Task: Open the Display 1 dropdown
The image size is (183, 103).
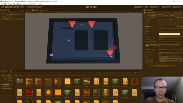Action: pos(30,12)
